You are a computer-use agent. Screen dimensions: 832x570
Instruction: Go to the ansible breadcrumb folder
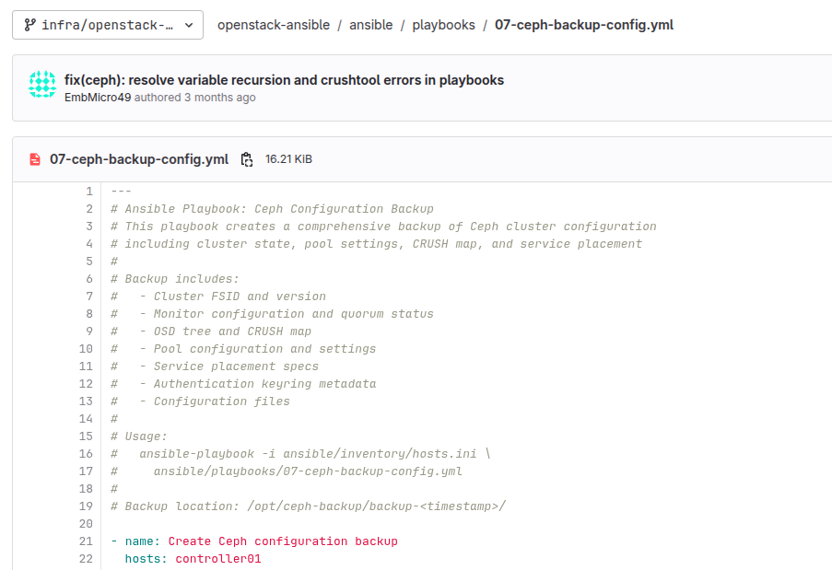pyautogui.click(x=371, y=25)
